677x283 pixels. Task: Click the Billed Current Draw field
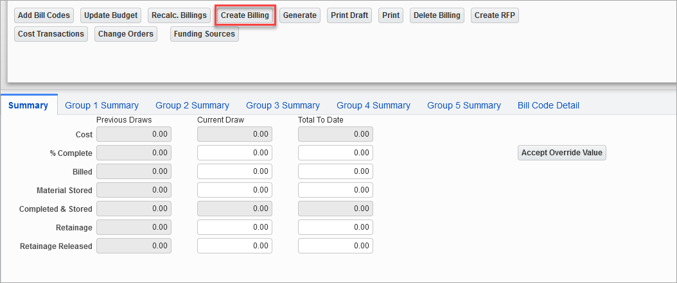(x=235, y=171)
